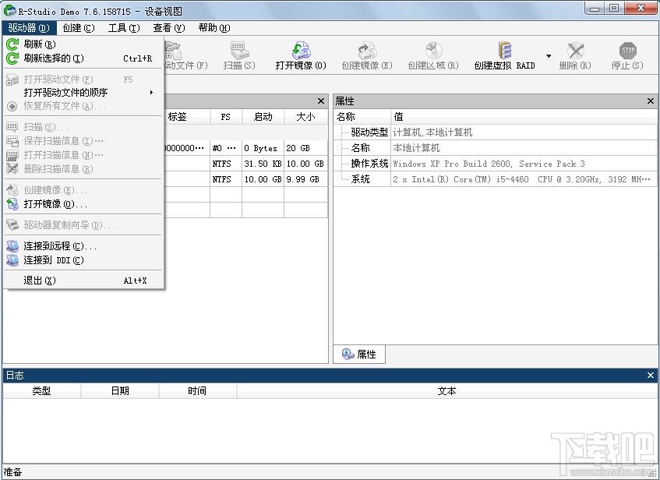This screenshot has height=480, width=660.
Task: Click the R-Studio application icon in title bar
Action: [x=9, y=10]
